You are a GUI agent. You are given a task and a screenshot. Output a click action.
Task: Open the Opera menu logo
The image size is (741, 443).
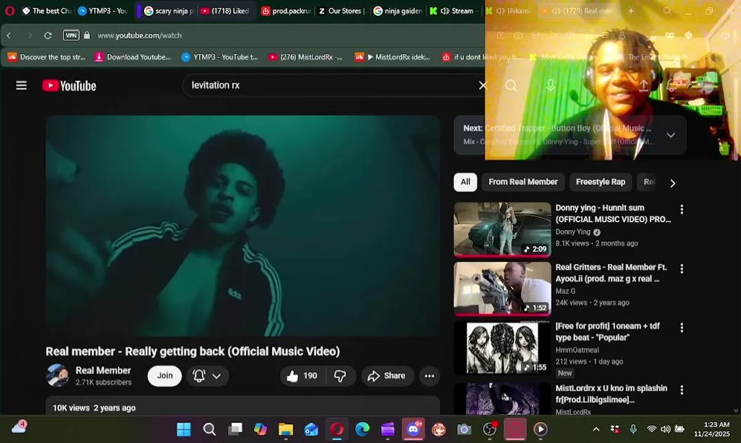[x=9, y=10]
